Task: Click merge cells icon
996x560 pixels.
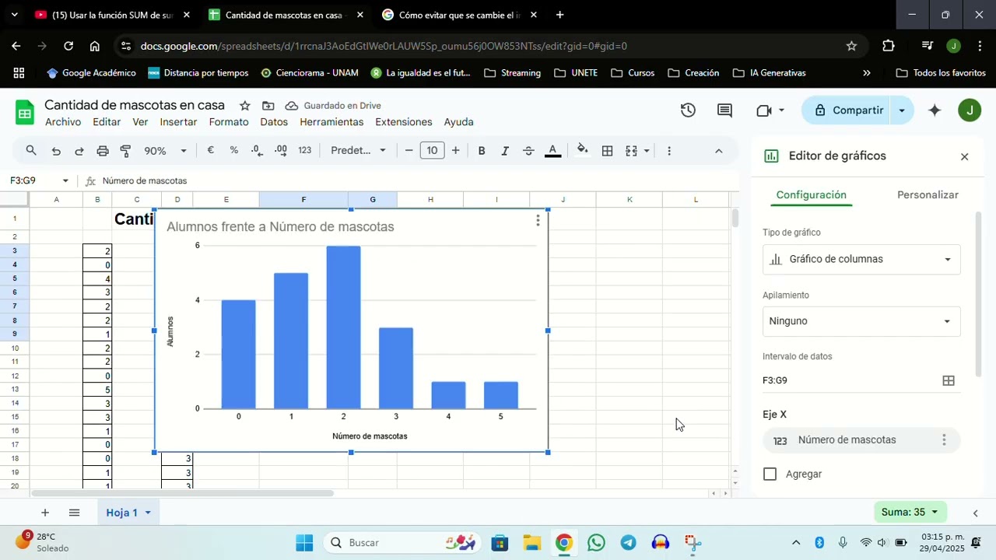Action: (x=632, y=151)
